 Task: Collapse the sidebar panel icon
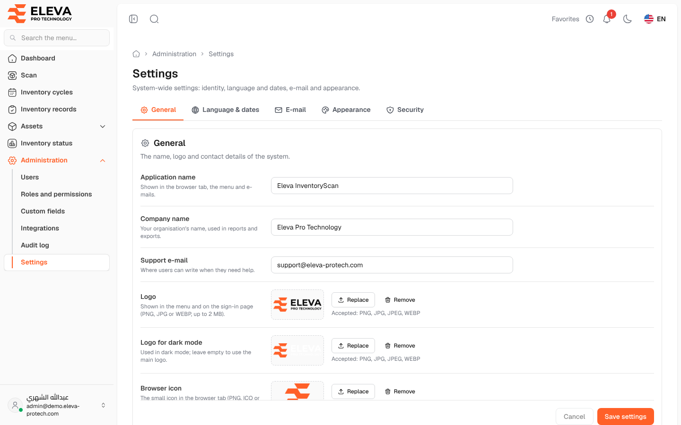[x=133, y=19]
